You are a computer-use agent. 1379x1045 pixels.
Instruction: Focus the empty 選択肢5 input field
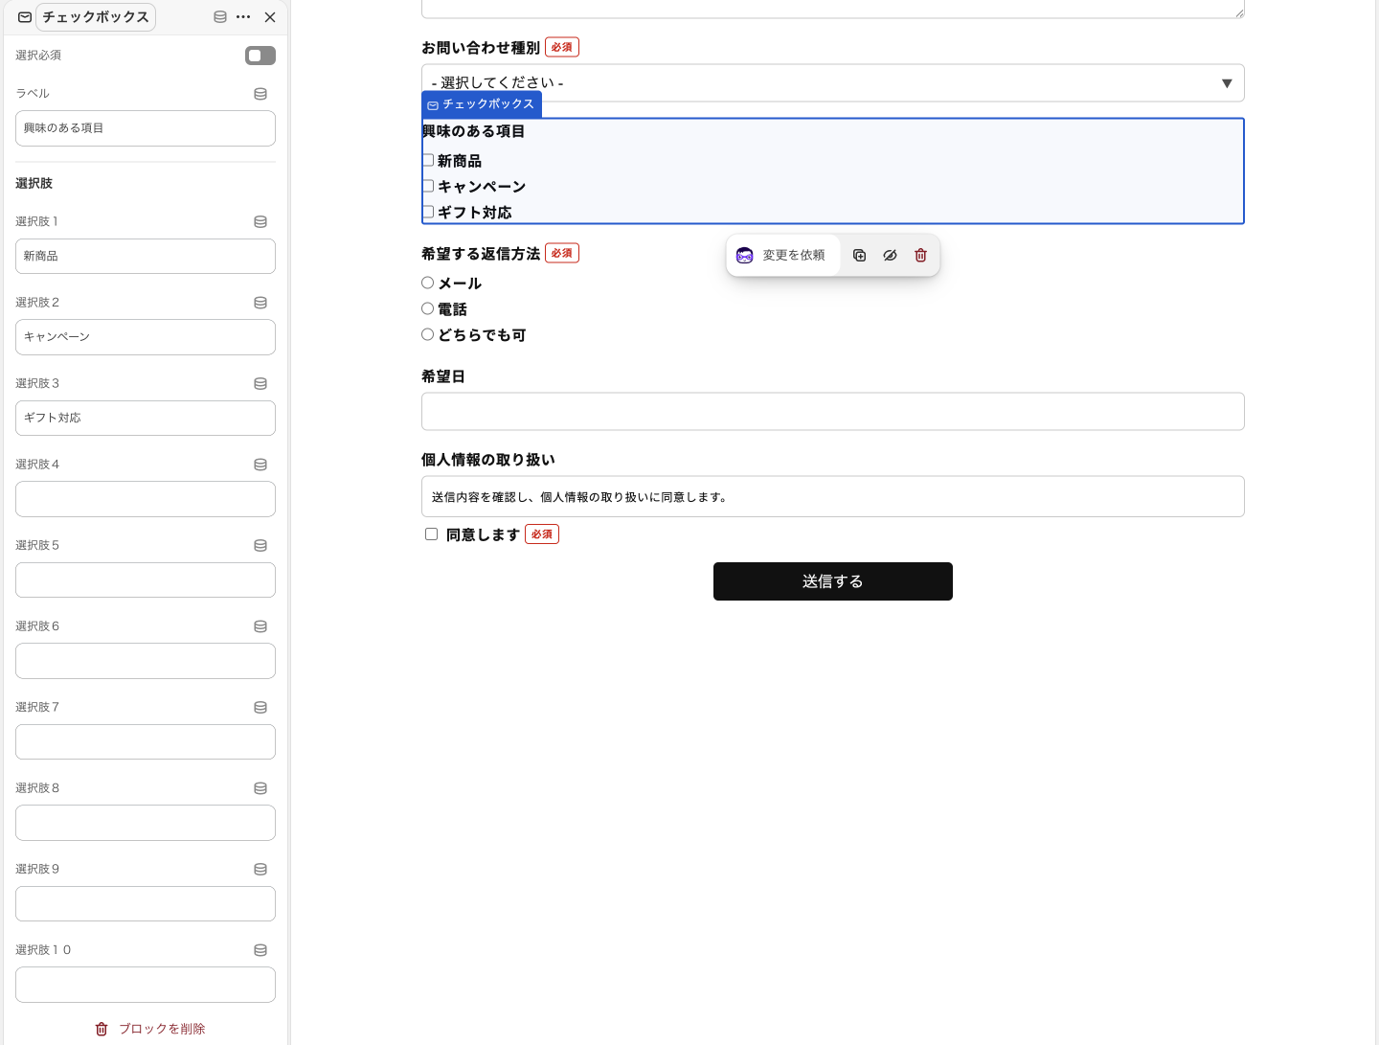pyautogui.click(x=146, y=579)
